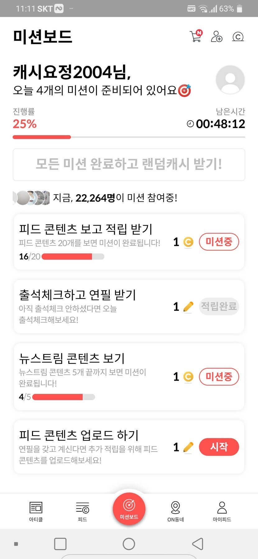Tap the participant avatars next to 22,264명
Screen dimensions: 258x559
coord(32,197)
